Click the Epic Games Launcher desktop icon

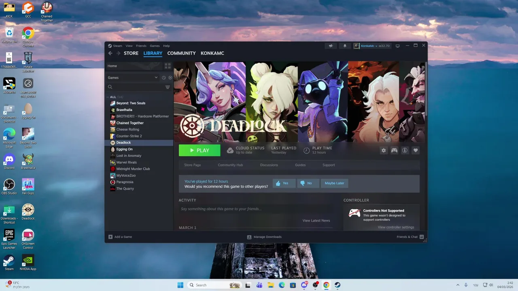(9, 239)
